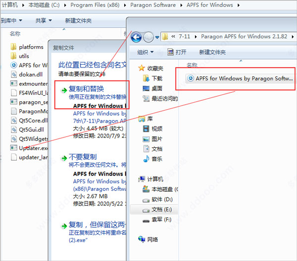
Task: Click the 名称 column header in left window
Action: click(x=15, y=34)
